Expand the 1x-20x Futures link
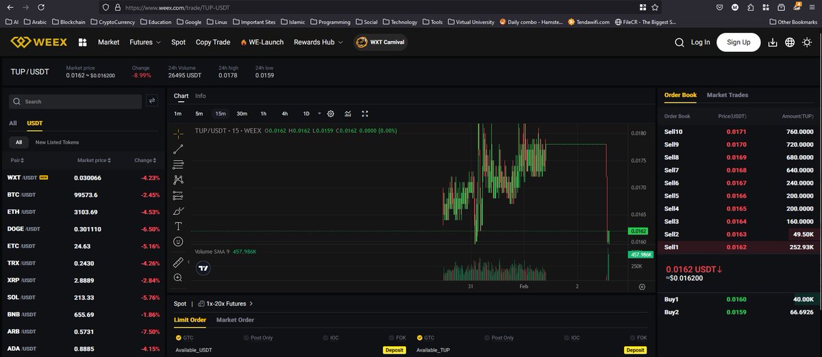This screenshot has height=357, width=822. [225, 304]
